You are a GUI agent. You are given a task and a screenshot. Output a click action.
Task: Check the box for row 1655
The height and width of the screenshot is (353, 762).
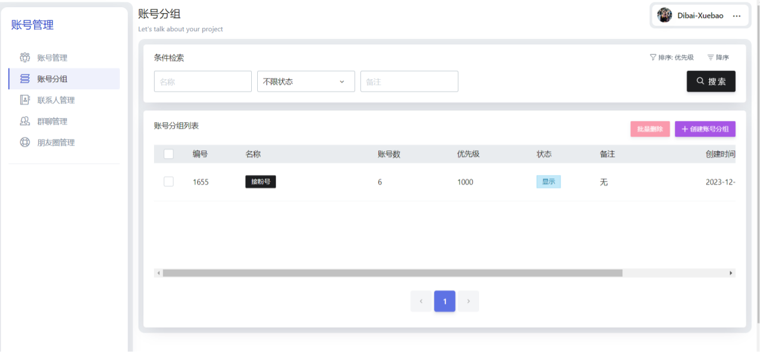168,182
